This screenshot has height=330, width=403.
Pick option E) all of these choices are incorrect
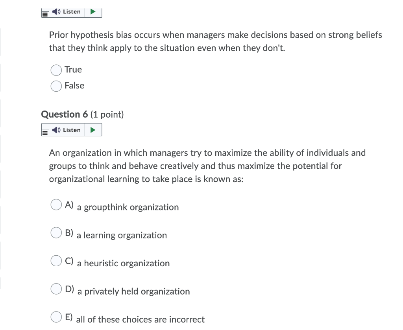pos(56,317)
